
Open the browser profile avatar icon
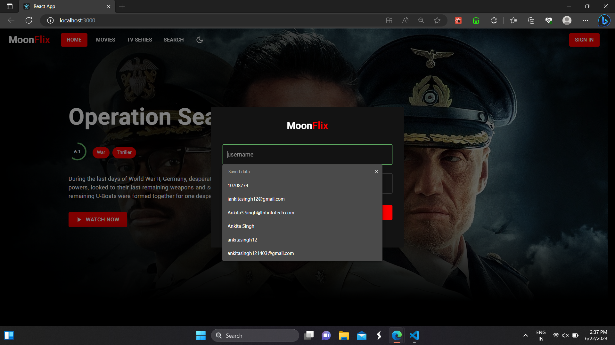pyautogui.click(x=567, y=20)
